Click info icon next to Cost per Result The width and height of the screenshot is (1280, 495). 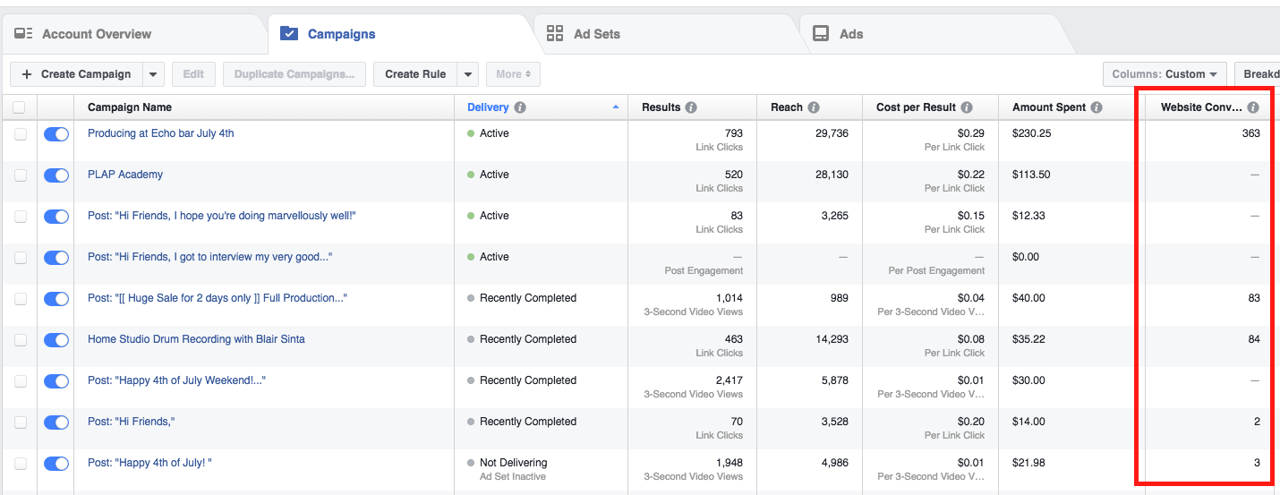click(967, 107)
